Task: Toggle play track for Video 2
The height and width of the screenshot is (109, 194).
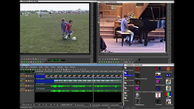Action: [x=21, y=81]
